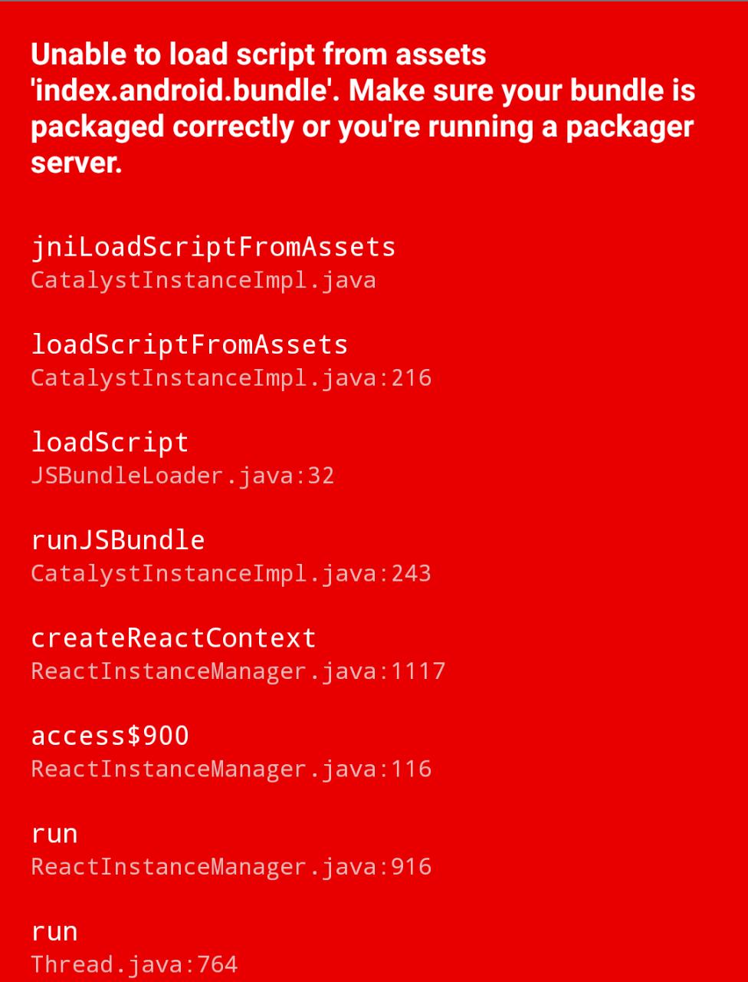Select the runJSBundle stack frame
748x982 pixels.
[x=118, y=540]
